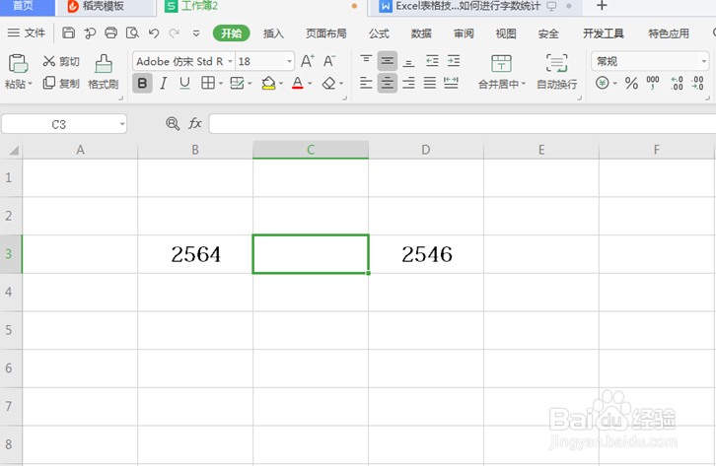716x466 pixels.
Task: Toggle Italic formatting
Action: pos(164,83)
